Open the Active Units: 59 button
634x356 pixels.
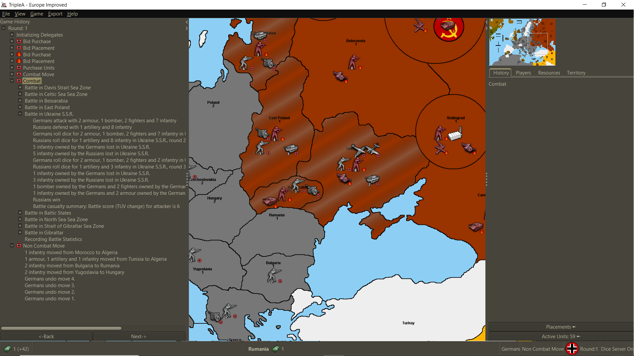pos(561,336)
